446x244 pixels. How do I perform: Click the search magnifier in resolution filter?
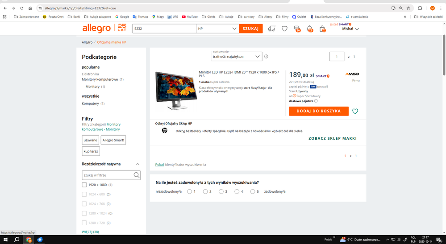(137, 175)
